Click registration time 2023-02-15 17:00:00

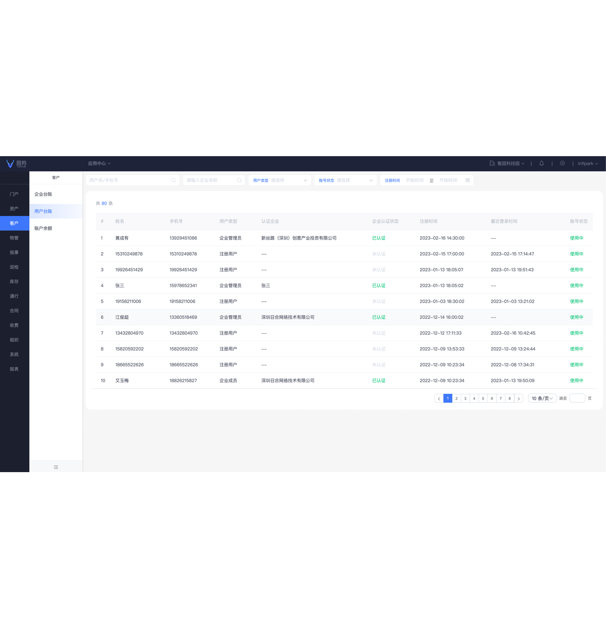click(x=442, y=254)
